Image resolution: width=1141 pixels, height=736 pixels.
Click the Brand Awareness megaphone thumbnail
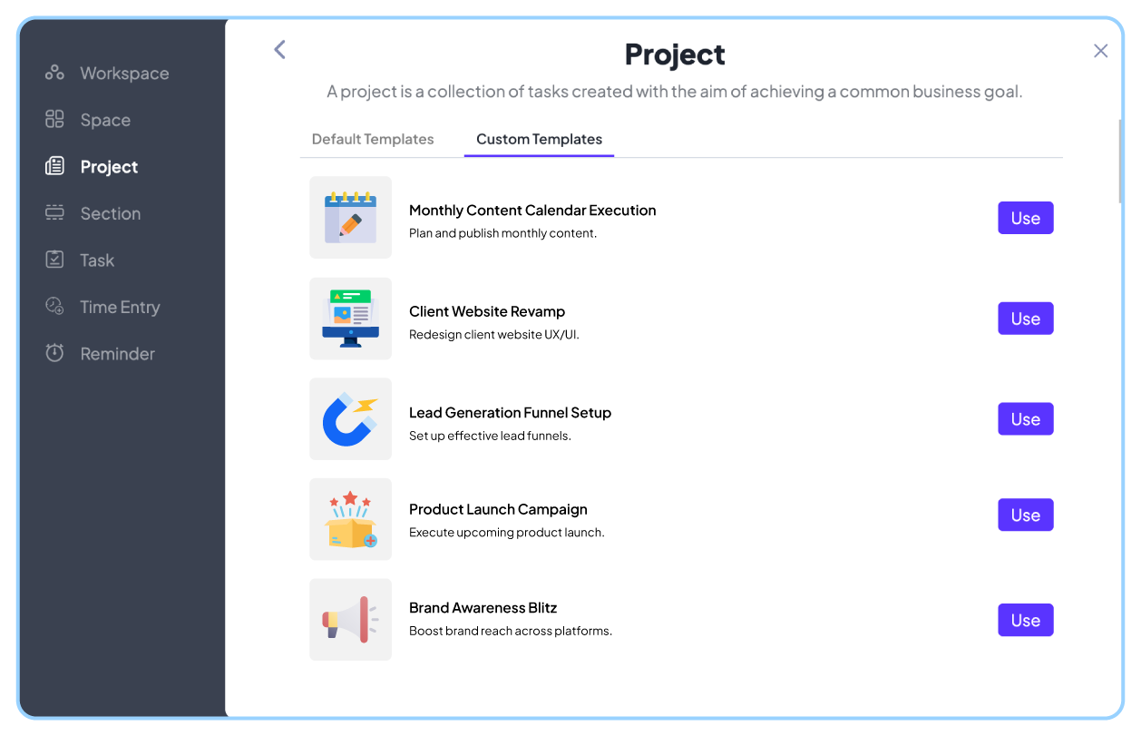tap(350, 620)
